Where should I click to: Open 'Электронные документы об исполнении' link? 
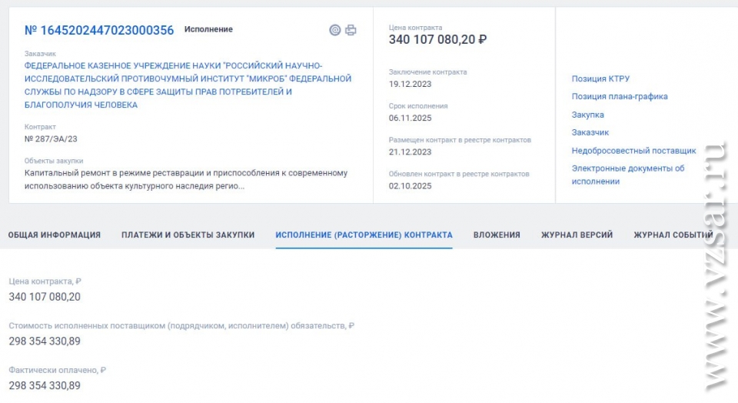tap(627, 175)
